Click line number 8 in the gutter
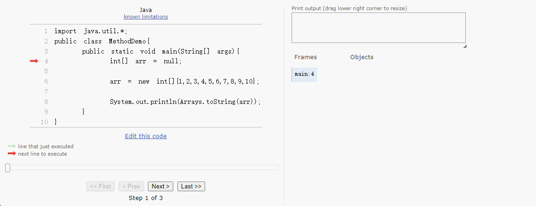This screenshot has width=536, height=206. (46, 102)
